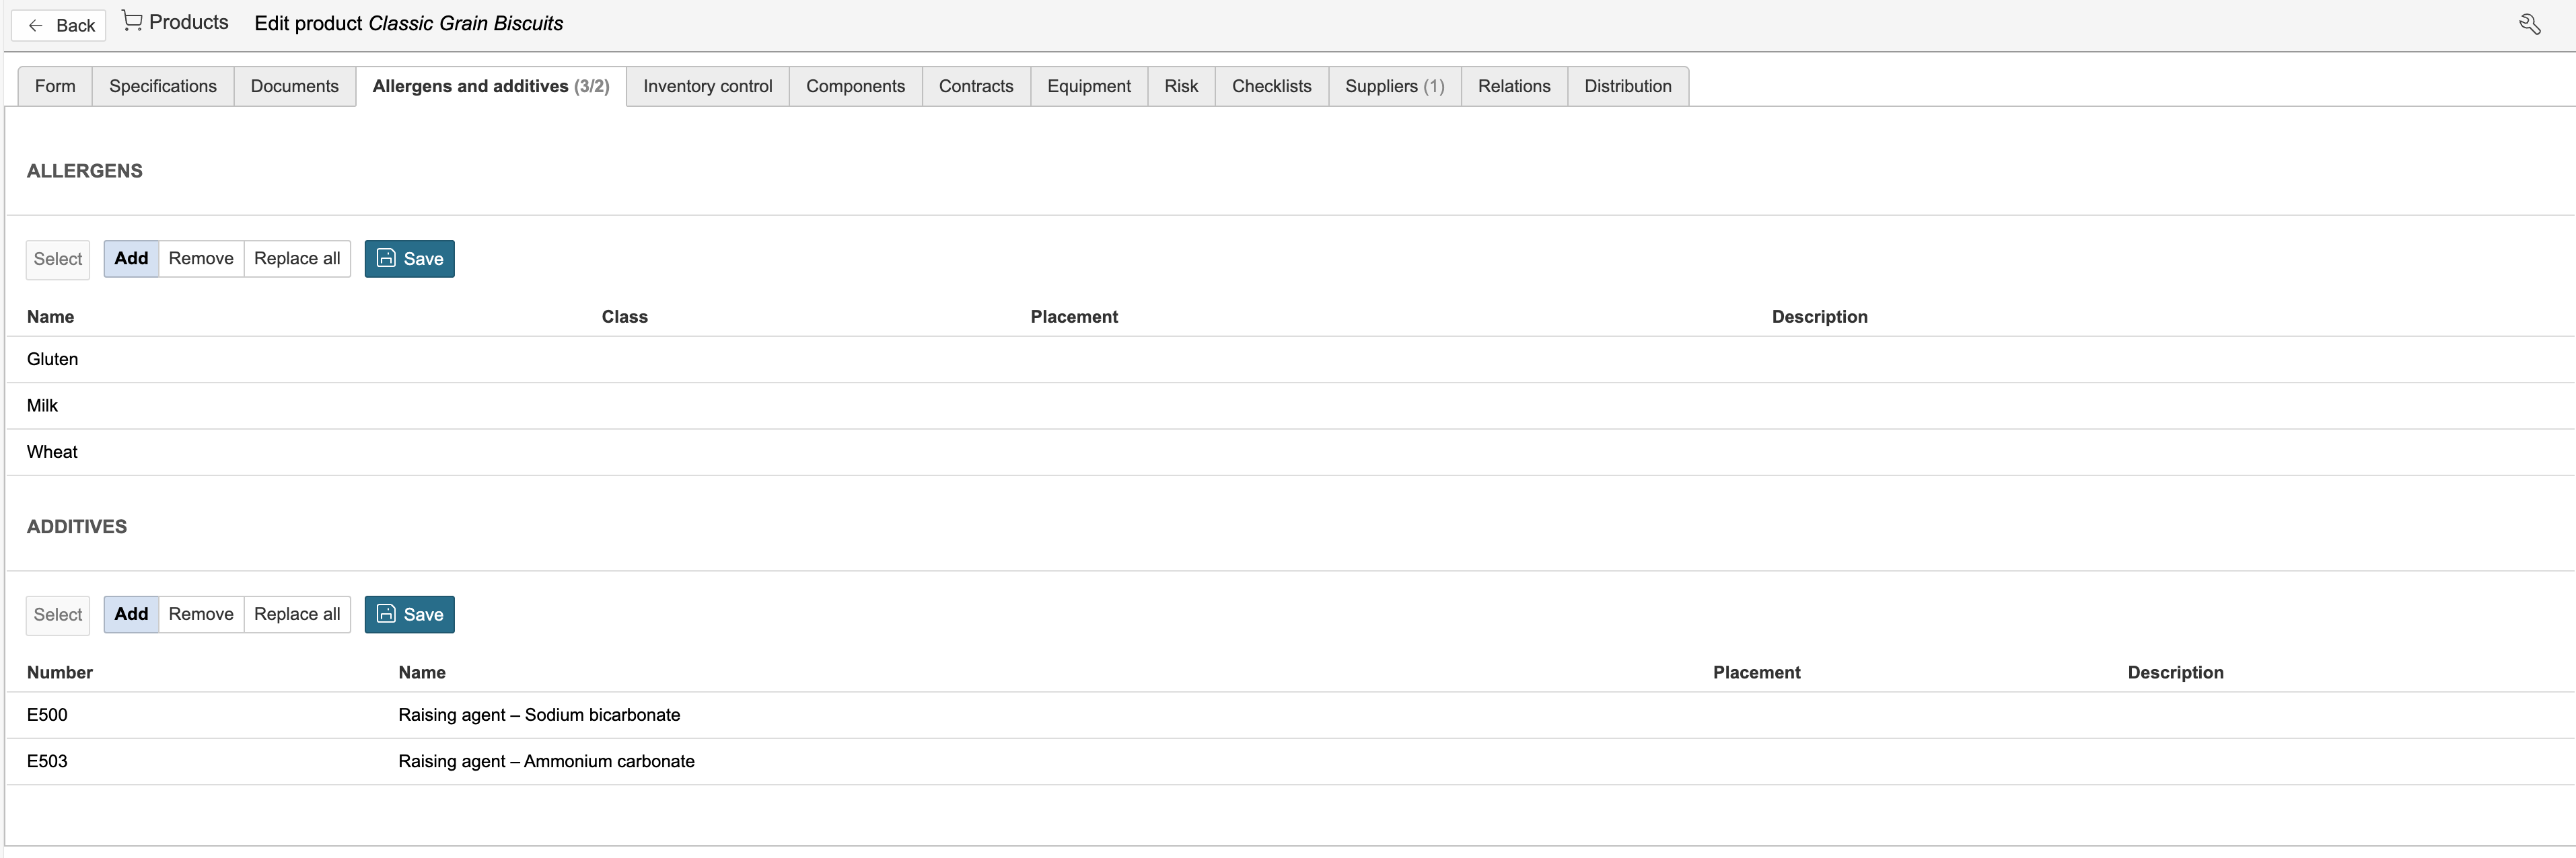2576x858 pixels.
Task: Go to the Suppliers (1) tab
Action: click(1395, 86)
